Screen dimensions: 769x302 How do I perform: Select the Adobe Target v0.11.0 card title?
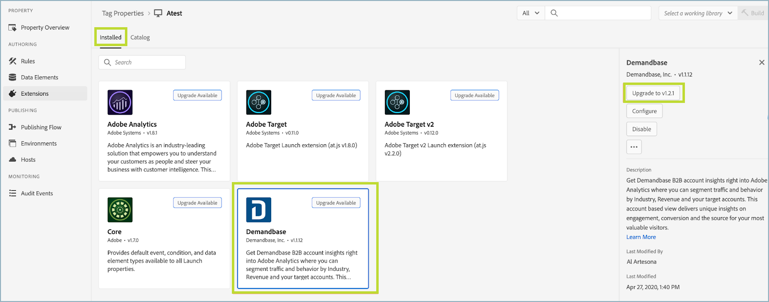[x=266, y=124]
